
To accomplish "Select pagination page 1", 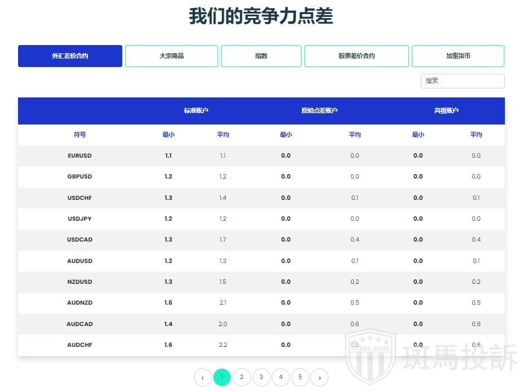I will (x=222, y=377).
